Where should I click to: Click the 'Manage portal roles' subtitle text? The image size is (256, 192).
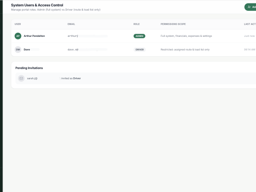click(56, 10)
